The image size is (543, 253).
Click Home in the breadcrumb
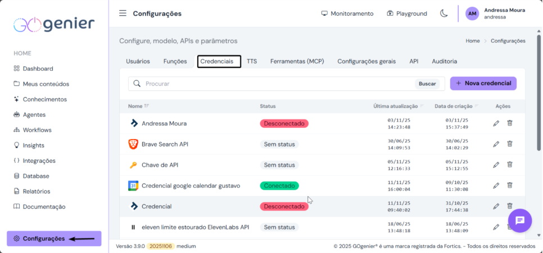pos(473,41)
